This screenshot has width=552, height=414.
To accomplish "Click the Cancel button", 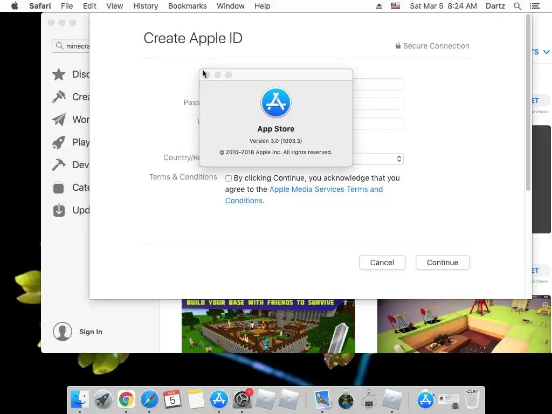I will click(x=382, y=263).
